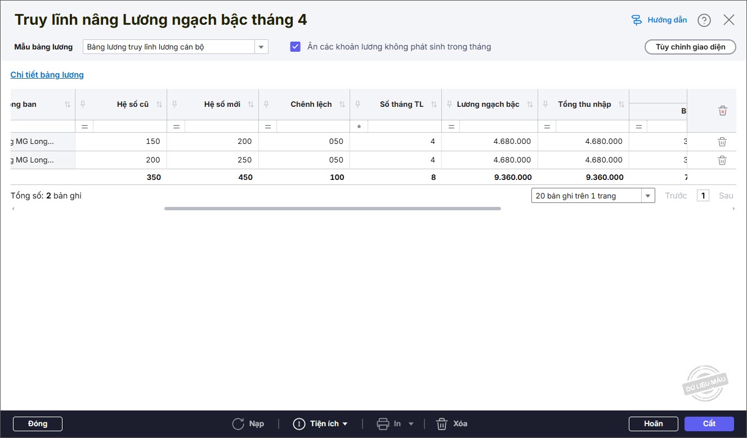747x438 pixels.
Task: Click the Tổng thu nhập filter input field
Action: [x=592, y=127]
